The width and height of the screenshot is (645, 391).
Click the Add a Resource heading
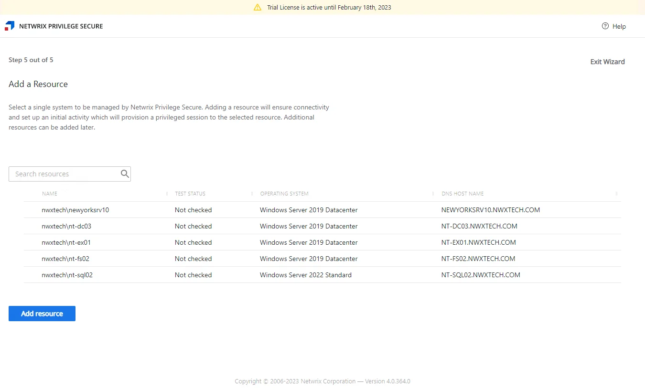pyautogui.click(x=38, y=84)
